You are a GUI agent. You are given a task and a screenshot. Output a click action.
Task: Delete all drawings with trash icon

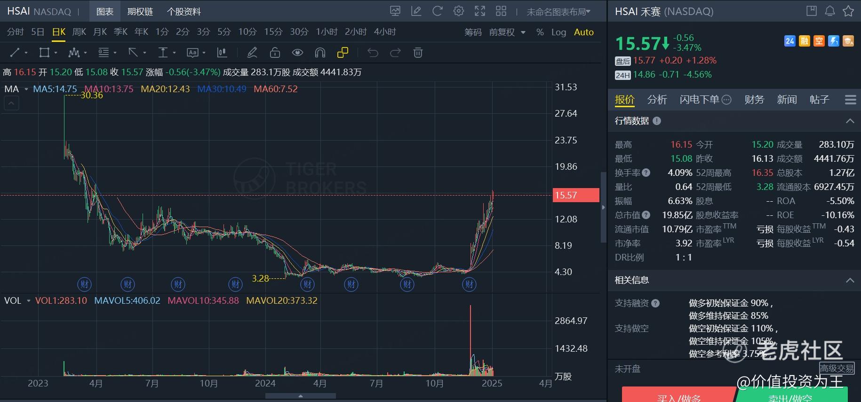418,53
